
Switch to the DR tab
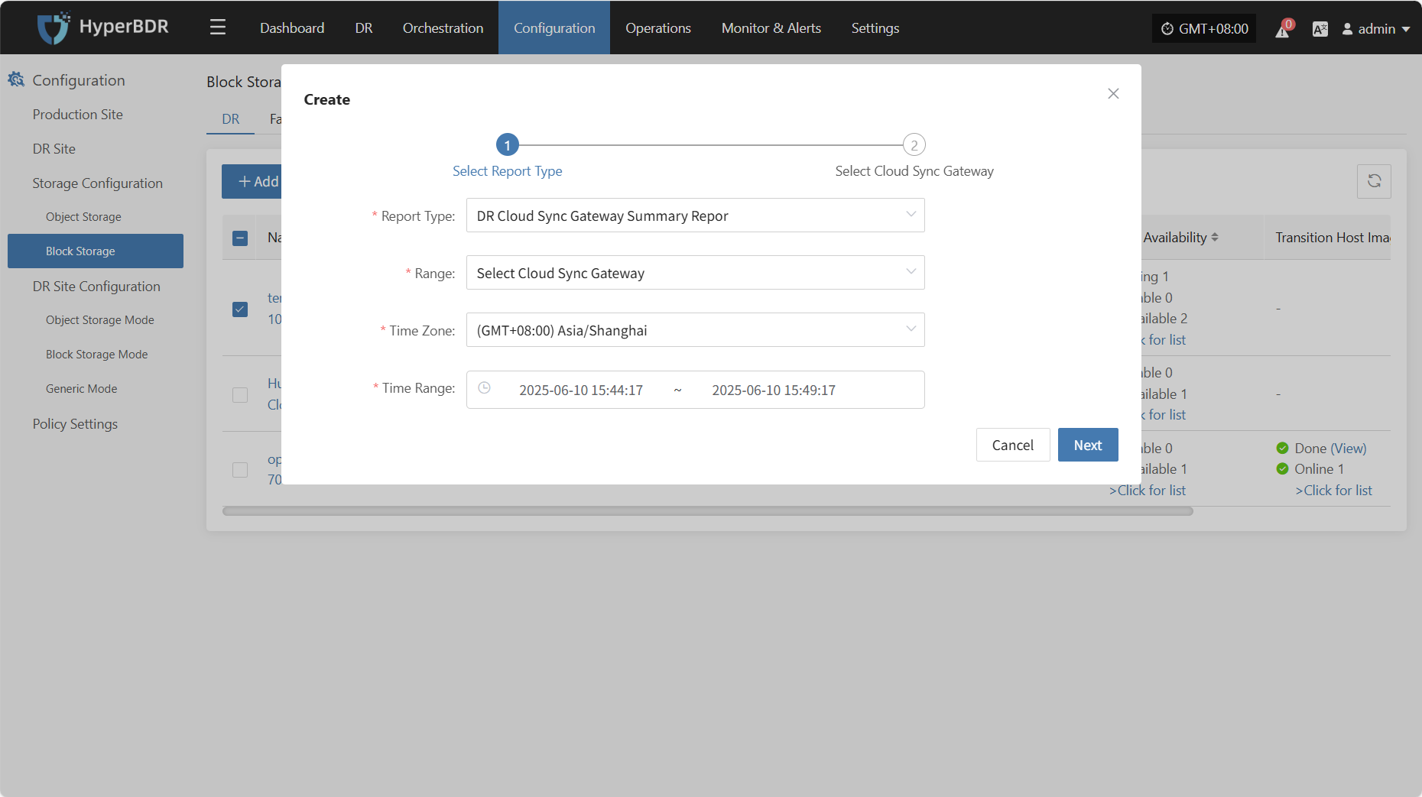point(231,118)
